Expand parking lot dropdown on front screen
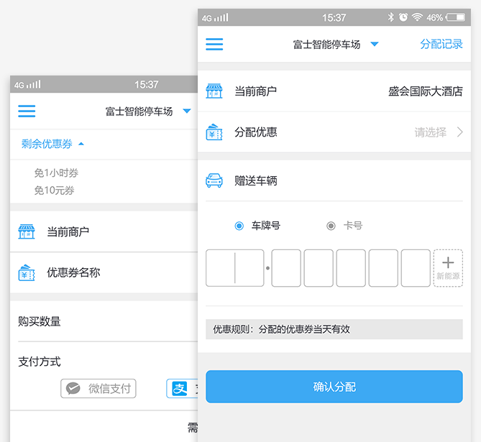 tap(374, 45)
